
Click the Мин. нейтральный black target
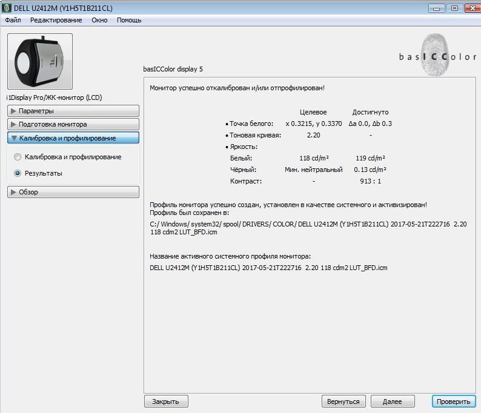pyautogui.click(x=314, y=170)
